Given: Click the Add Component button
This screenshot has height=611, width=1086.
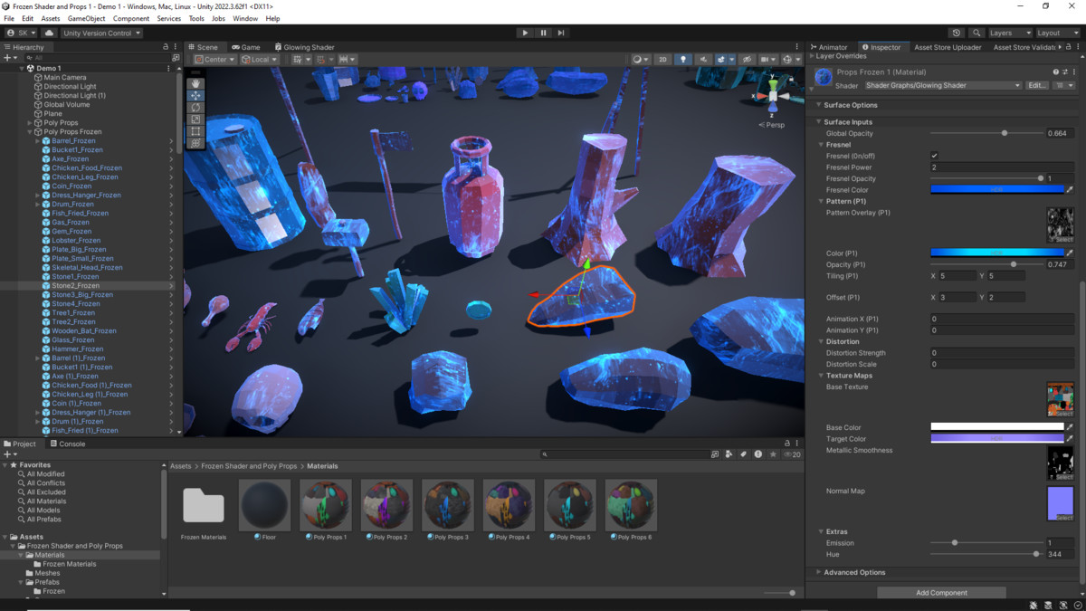Looking at the screenshot, I should coord(941,592).
